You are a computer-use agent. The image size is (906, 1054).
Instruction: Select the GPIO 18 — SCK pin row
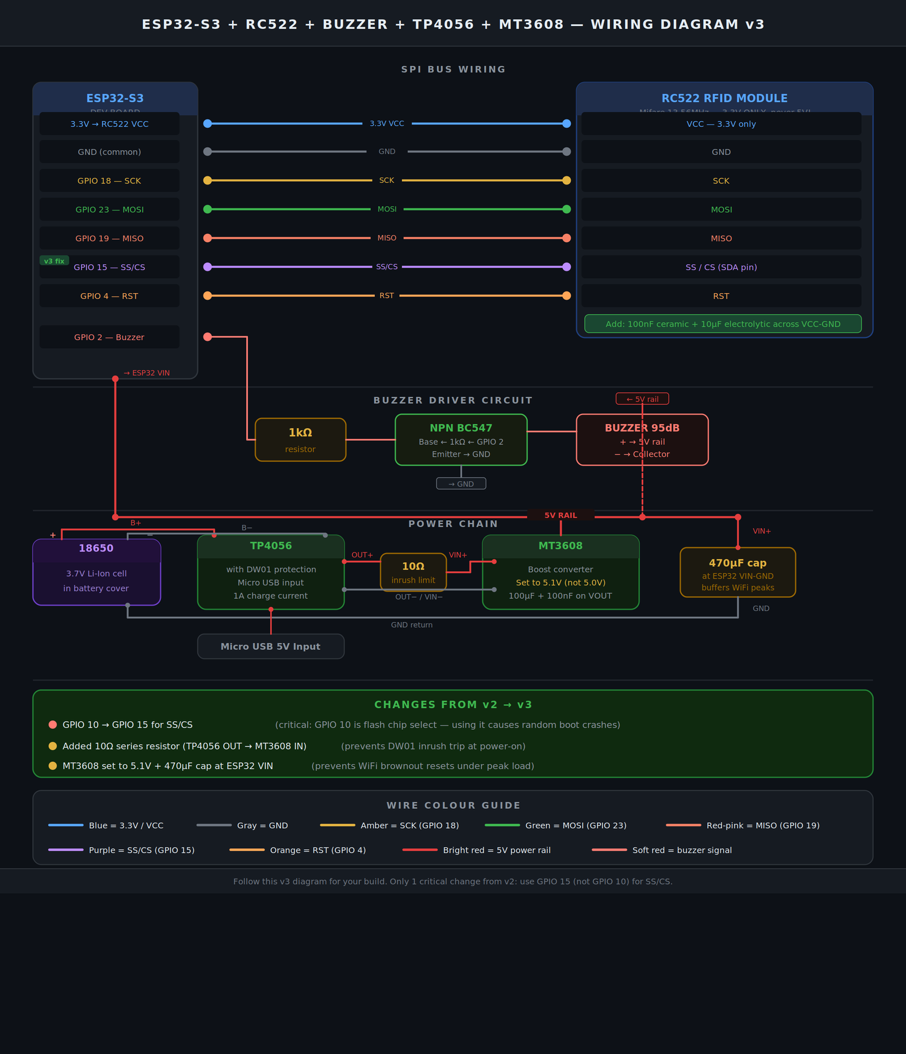coord(109,181)
